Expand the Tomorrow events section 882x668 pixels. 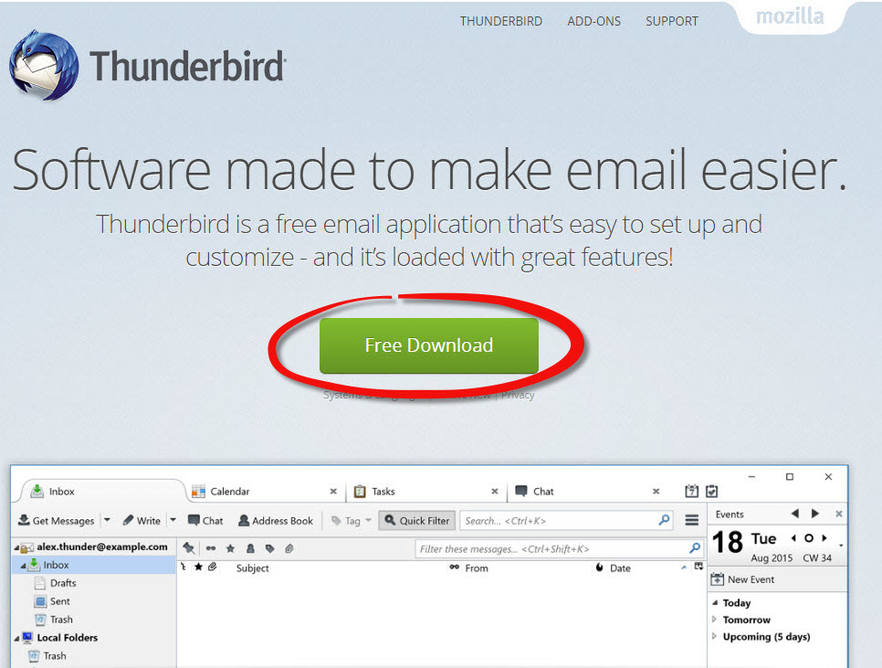[715, 620]
